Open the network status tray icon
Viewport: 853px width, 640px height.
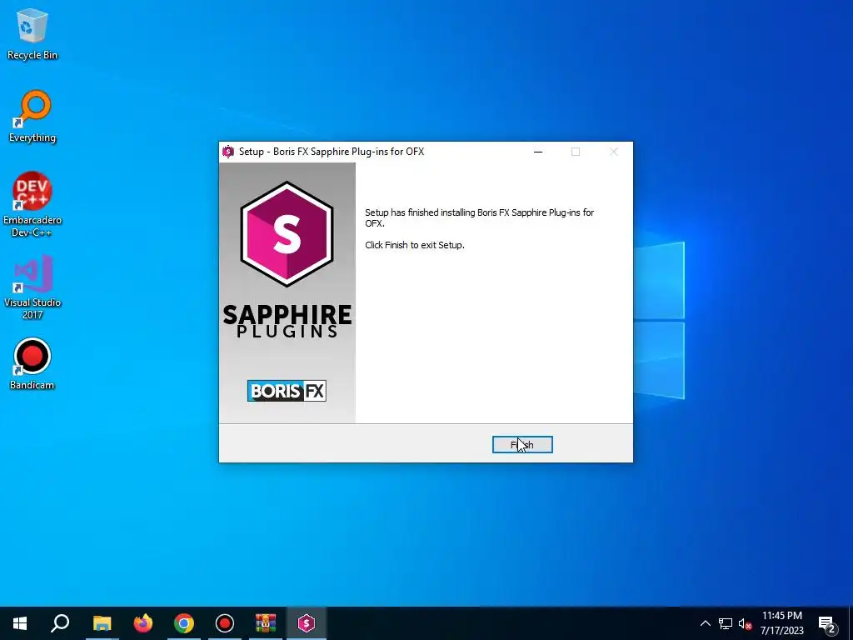pos(726,623)
